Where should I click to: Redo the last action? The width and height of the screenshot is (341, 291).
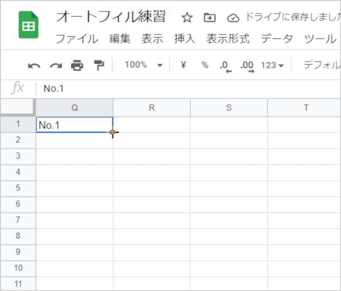point(55,65)
